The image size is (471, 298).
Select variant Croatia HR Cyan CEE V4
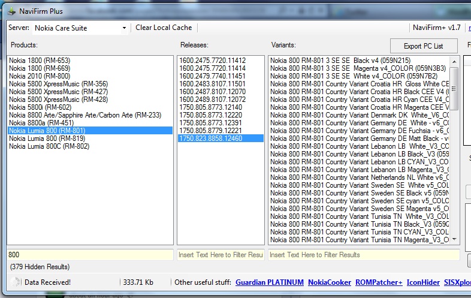coord(360,100)
